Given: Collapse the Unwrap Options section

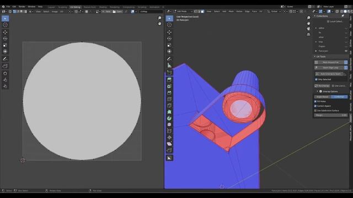Looking at the screenshot, I should click(x=318, y=92).
